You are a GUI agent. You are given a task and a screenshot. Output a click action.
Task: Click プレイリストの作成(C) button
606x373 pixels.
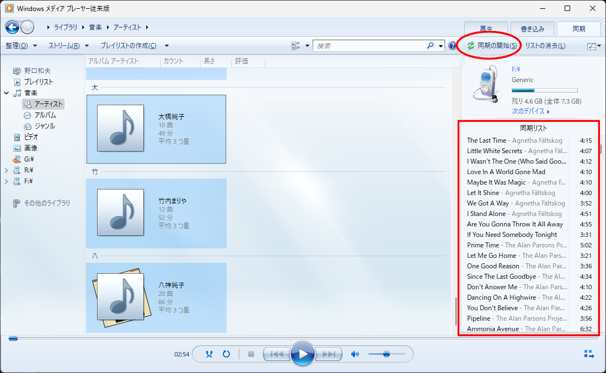click(x=128, y=46)
